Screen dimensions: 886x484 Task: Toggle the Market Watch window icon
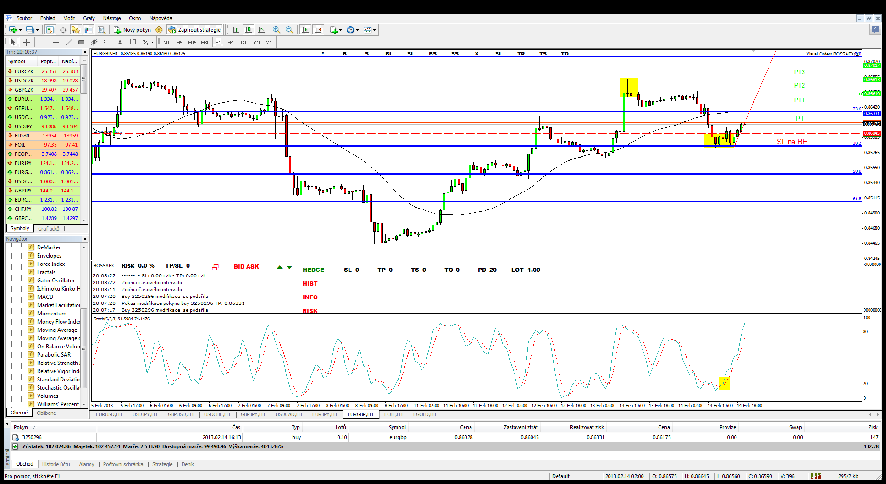point(50,30)
